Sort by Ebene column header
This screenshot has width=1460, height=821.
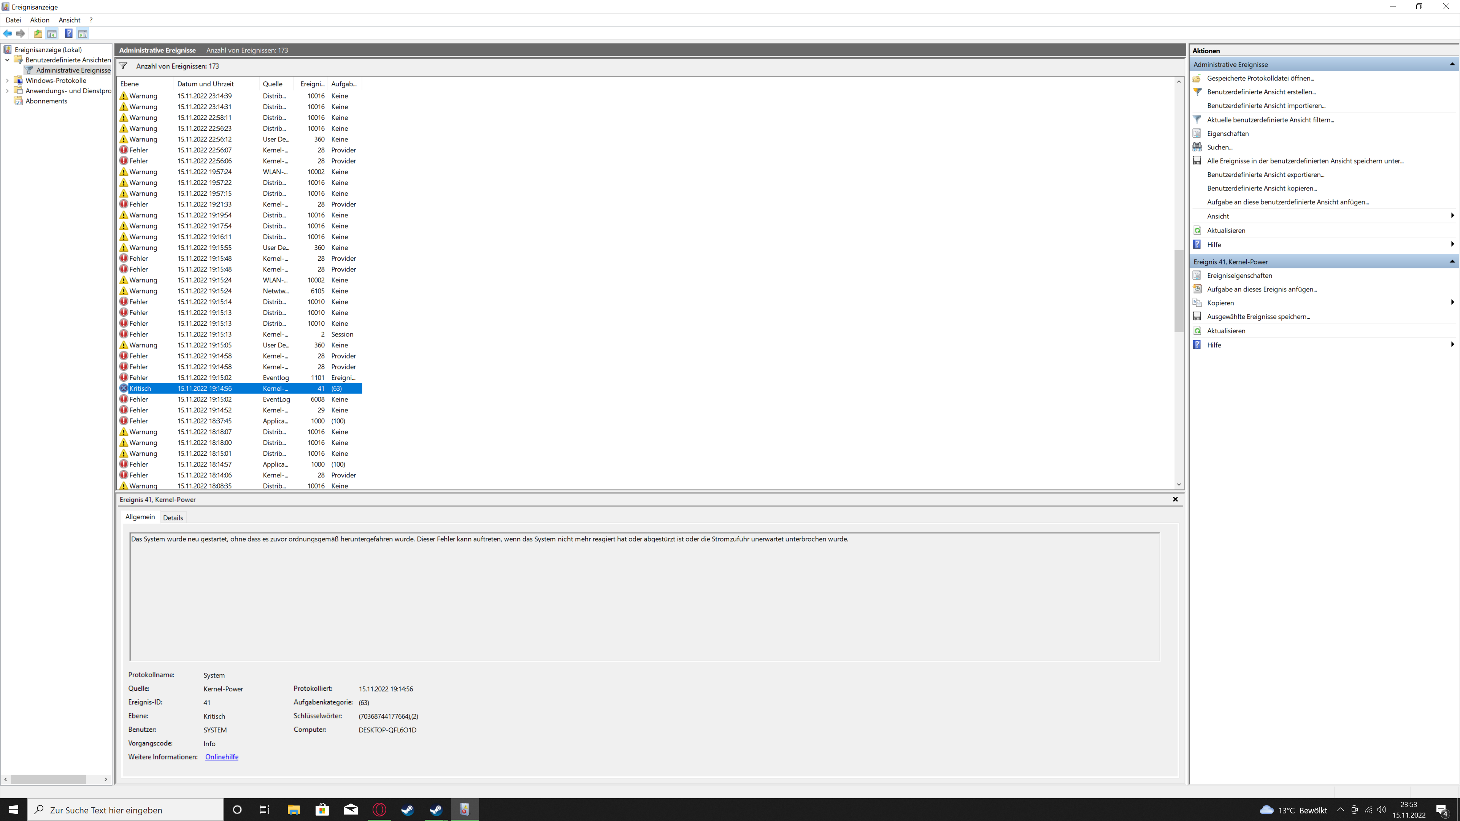146,84
